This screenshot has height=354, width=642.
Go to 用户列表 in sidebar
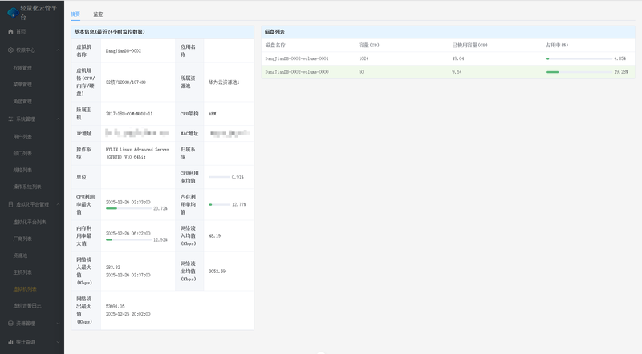click(x=22, y=136)
